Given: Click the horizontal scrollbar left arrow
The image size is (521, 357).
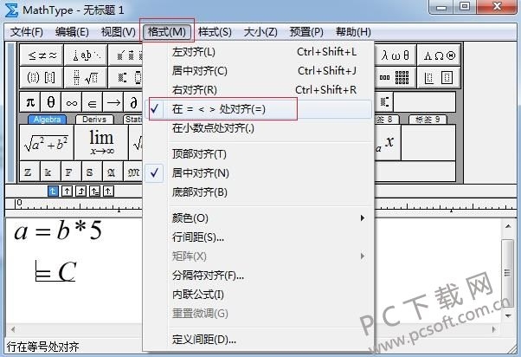Looking at the screenshot, I should coord(13,330).
